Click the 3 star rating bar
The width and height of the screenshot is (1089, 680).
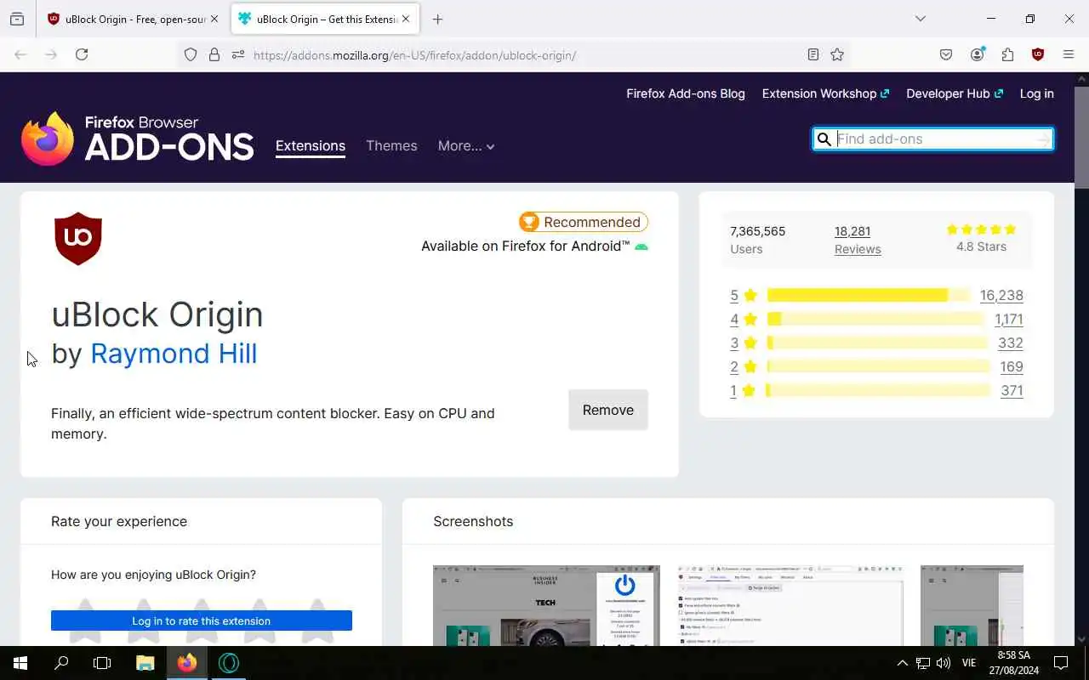[878, 343]
